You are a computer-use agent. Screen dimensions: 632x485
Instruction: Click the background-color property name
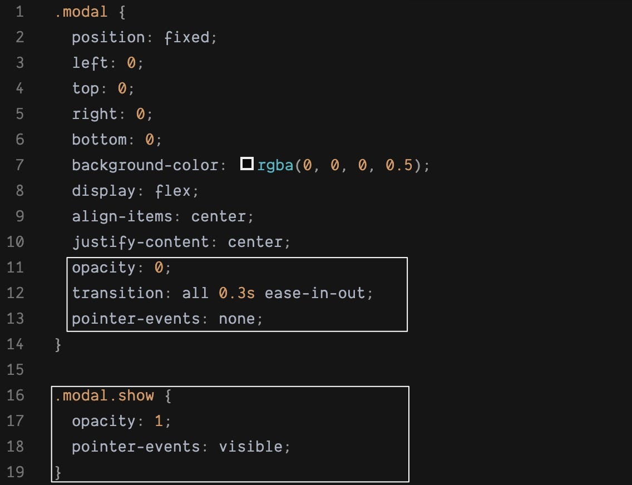[x=145, y=166]
